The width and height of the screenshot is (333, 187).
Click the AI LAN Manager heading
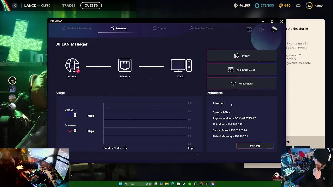[x=72, y=44]
